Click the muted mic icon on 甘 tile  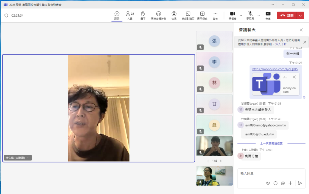click(200, 110)
